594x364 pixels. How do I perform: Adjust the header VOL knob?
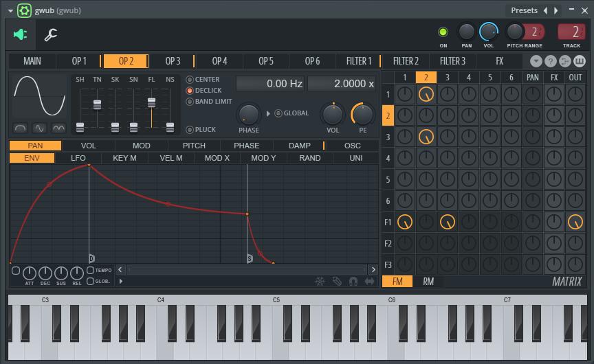489,32
